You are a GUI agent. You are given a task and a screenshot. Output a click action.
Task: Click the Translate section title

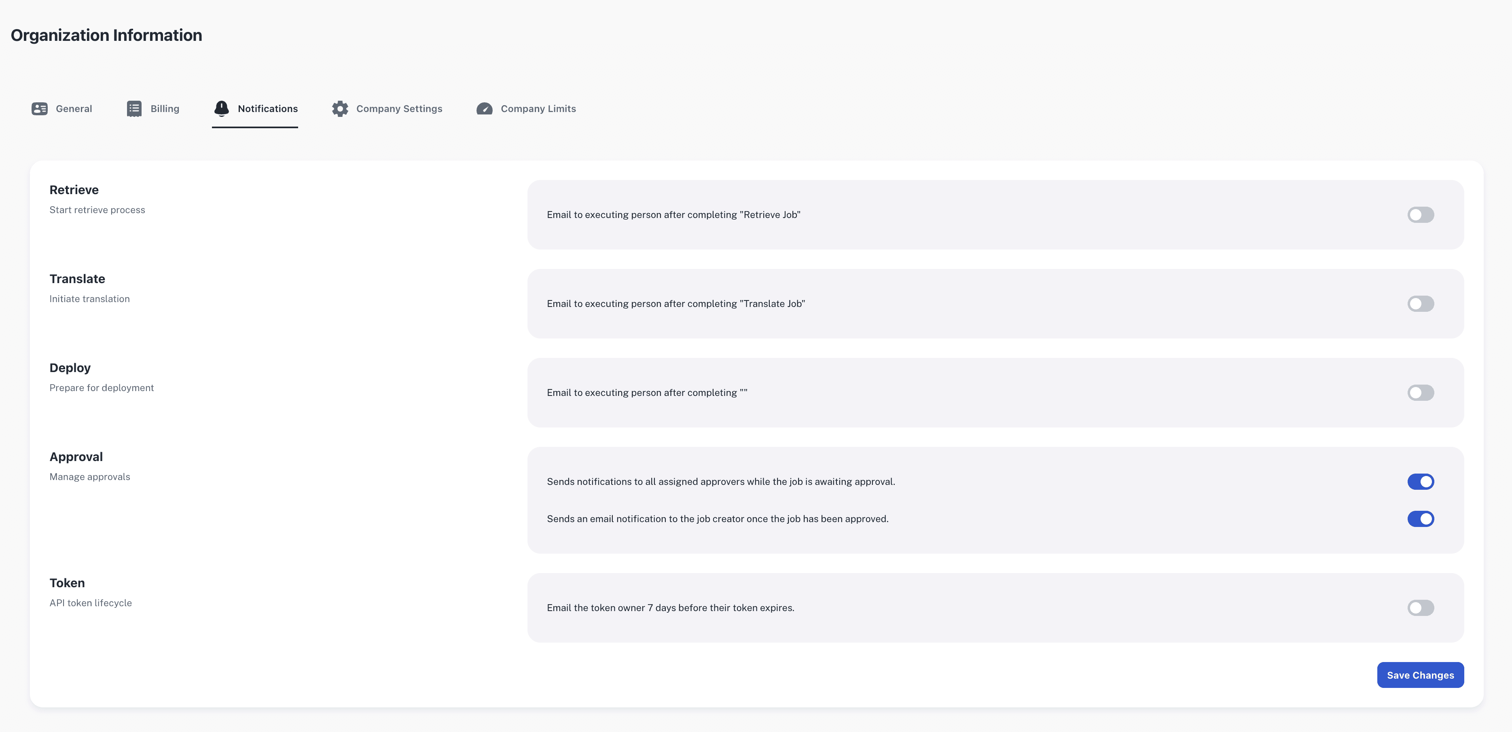point(78,279)
